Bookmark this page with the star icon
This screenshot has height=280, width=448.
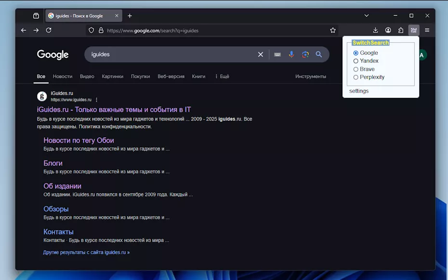[333, 30]
